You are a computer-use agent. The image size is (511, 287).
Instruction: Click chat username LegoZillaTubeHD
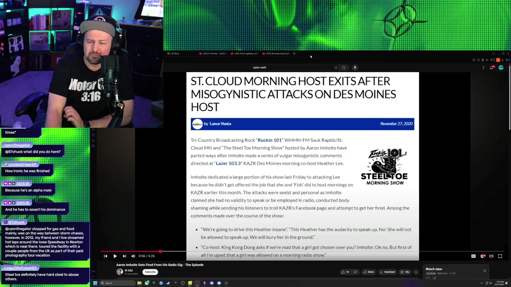[20, 268]
